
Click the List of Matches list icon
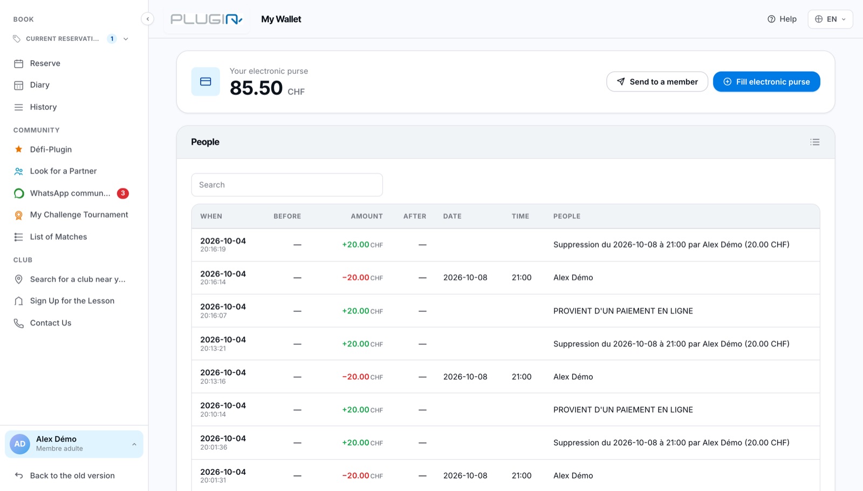pyautogui.click(x=19, y=237)
